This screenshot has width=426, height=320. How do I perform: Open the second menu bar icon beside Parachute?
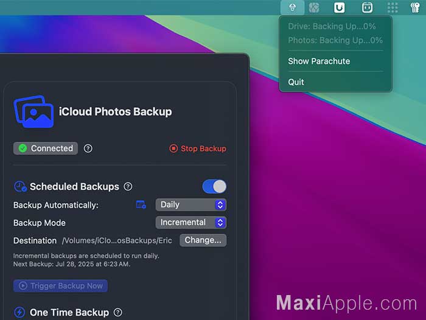(314, 8)
